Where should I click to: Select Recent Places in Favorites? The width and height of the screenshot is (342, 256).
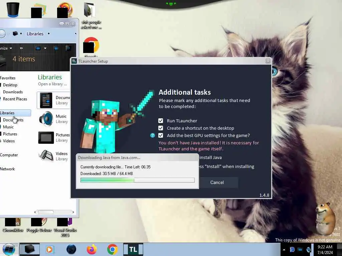tap(15, 99)
